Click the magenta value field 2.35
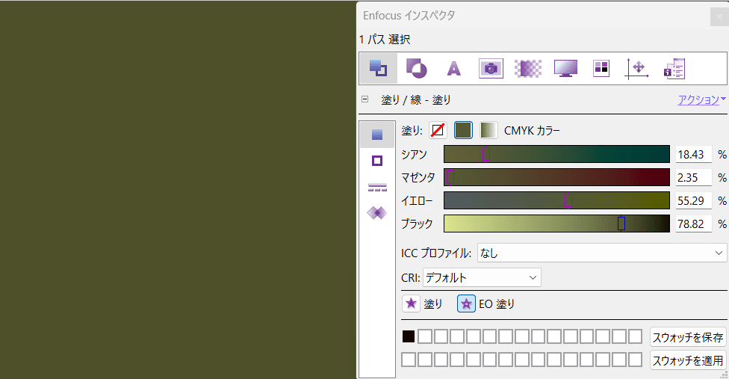Screen dimensions: 729x379 694,178
